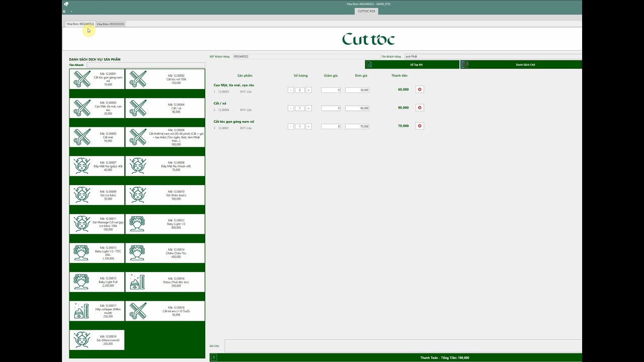Click the Thành tiền column header

[x=399, y=75]
